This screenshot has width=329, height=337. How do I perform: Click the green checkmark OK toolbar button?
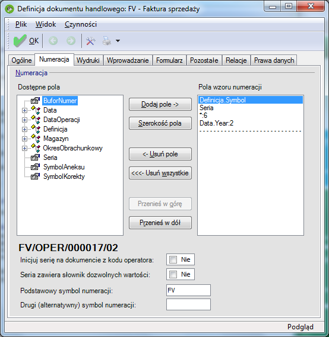[x=26, y=41]
